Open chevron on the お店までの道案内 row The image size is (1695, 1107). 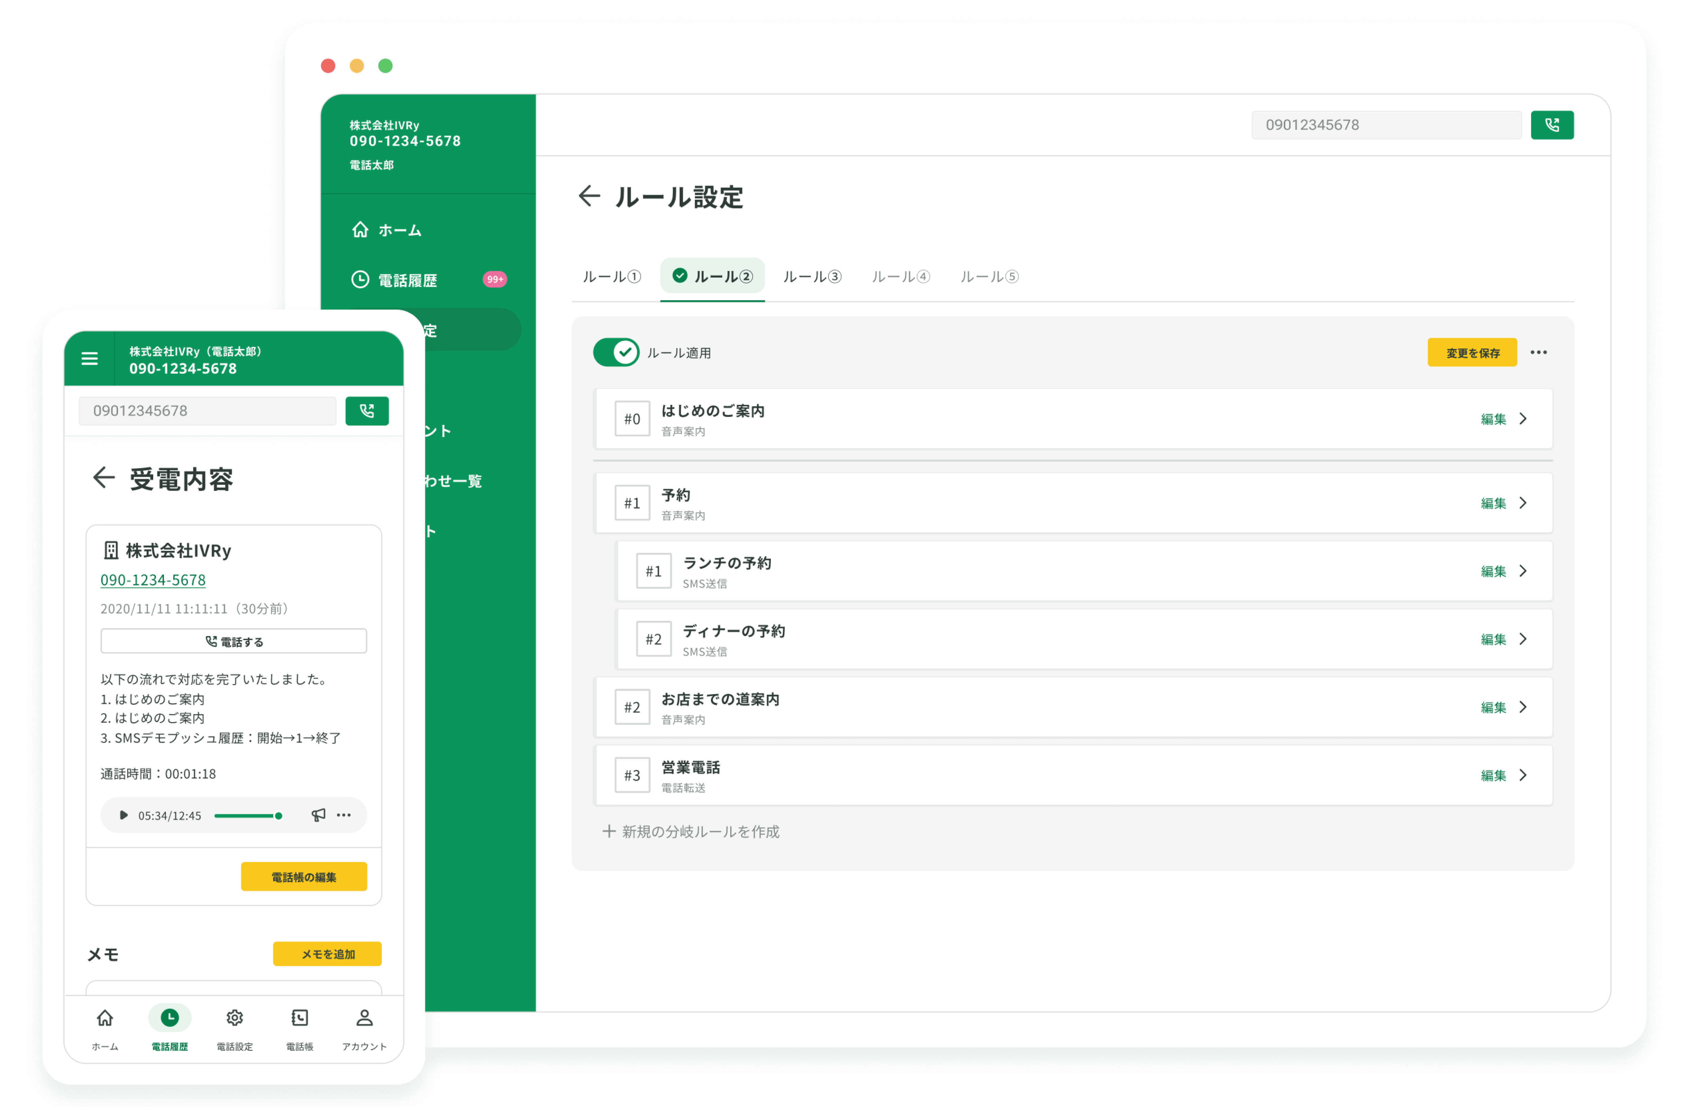1523,707
